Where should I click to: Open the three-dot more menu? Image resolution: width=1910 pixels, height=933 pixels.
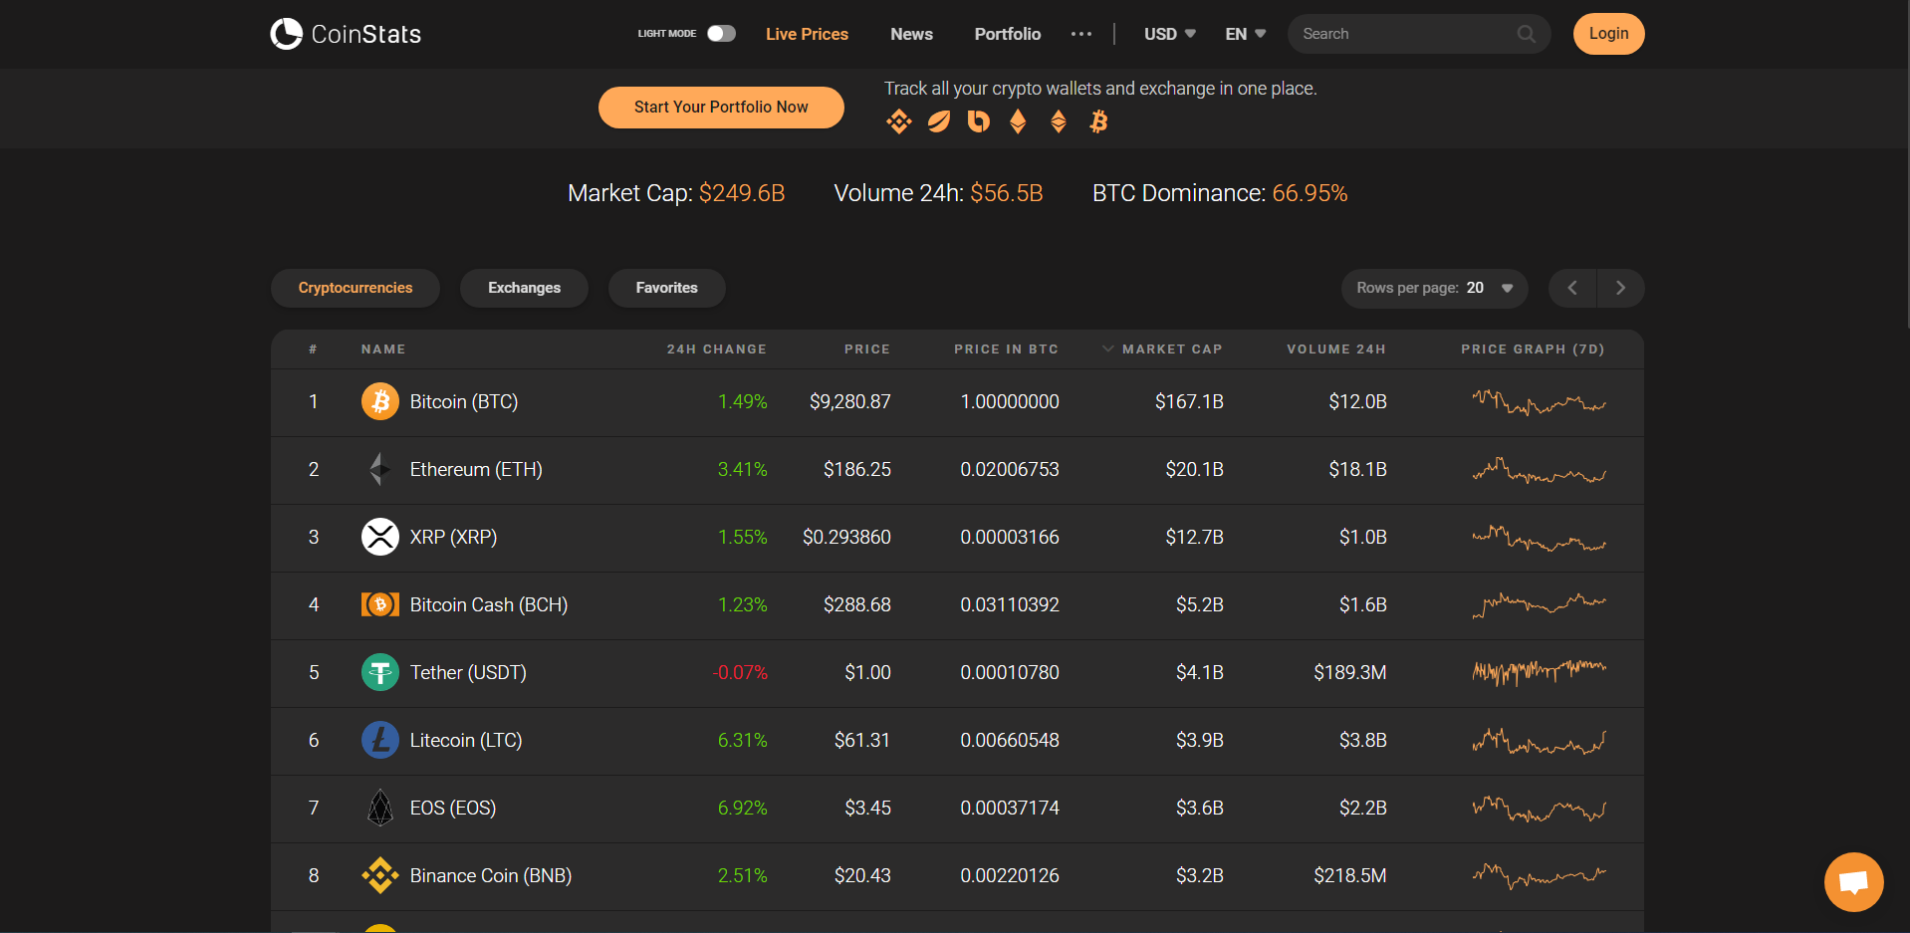1081,34
